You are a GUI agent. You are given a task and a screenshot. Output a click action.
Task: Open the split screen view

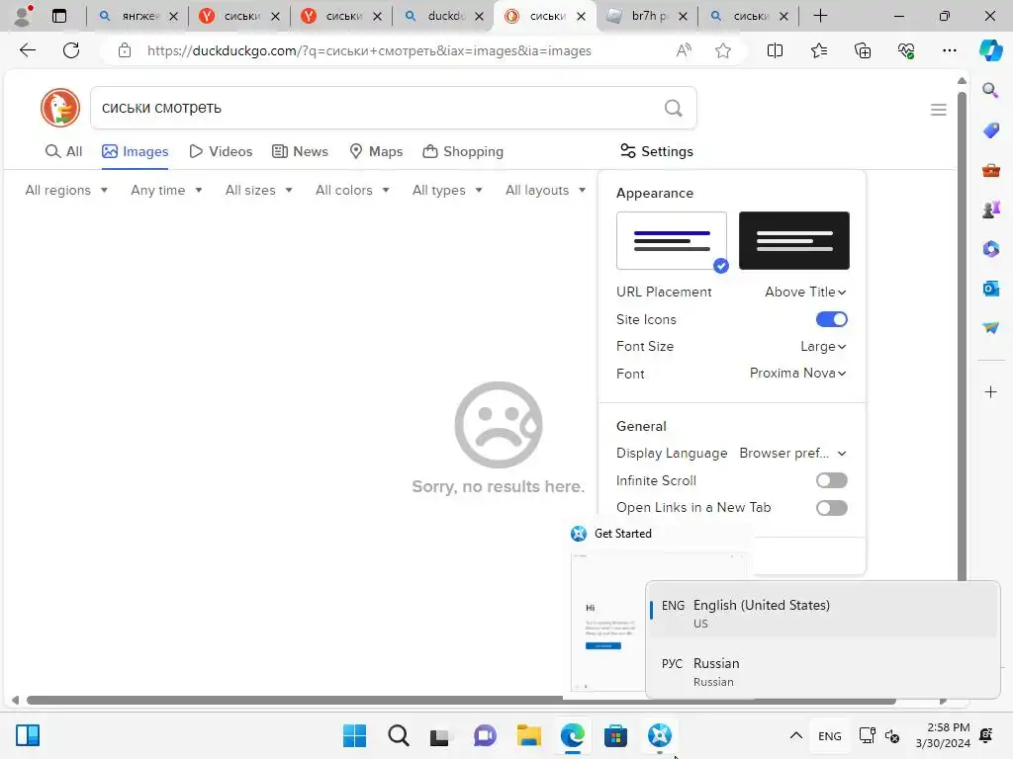(775, 50)
